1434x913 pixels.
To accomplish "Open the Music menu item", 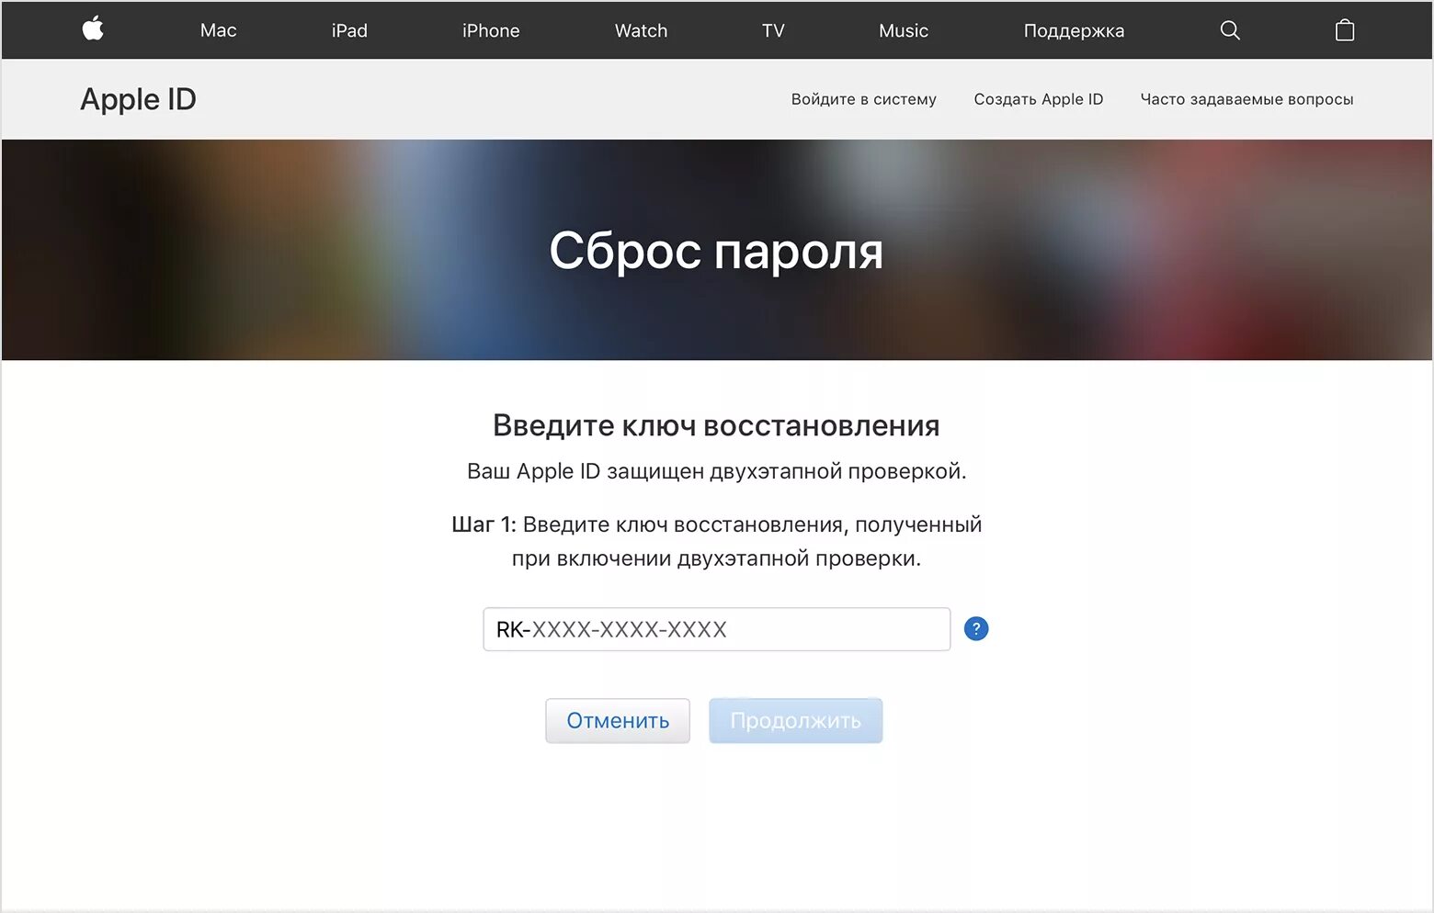I will pyautogui.click(x=904, y=30).
